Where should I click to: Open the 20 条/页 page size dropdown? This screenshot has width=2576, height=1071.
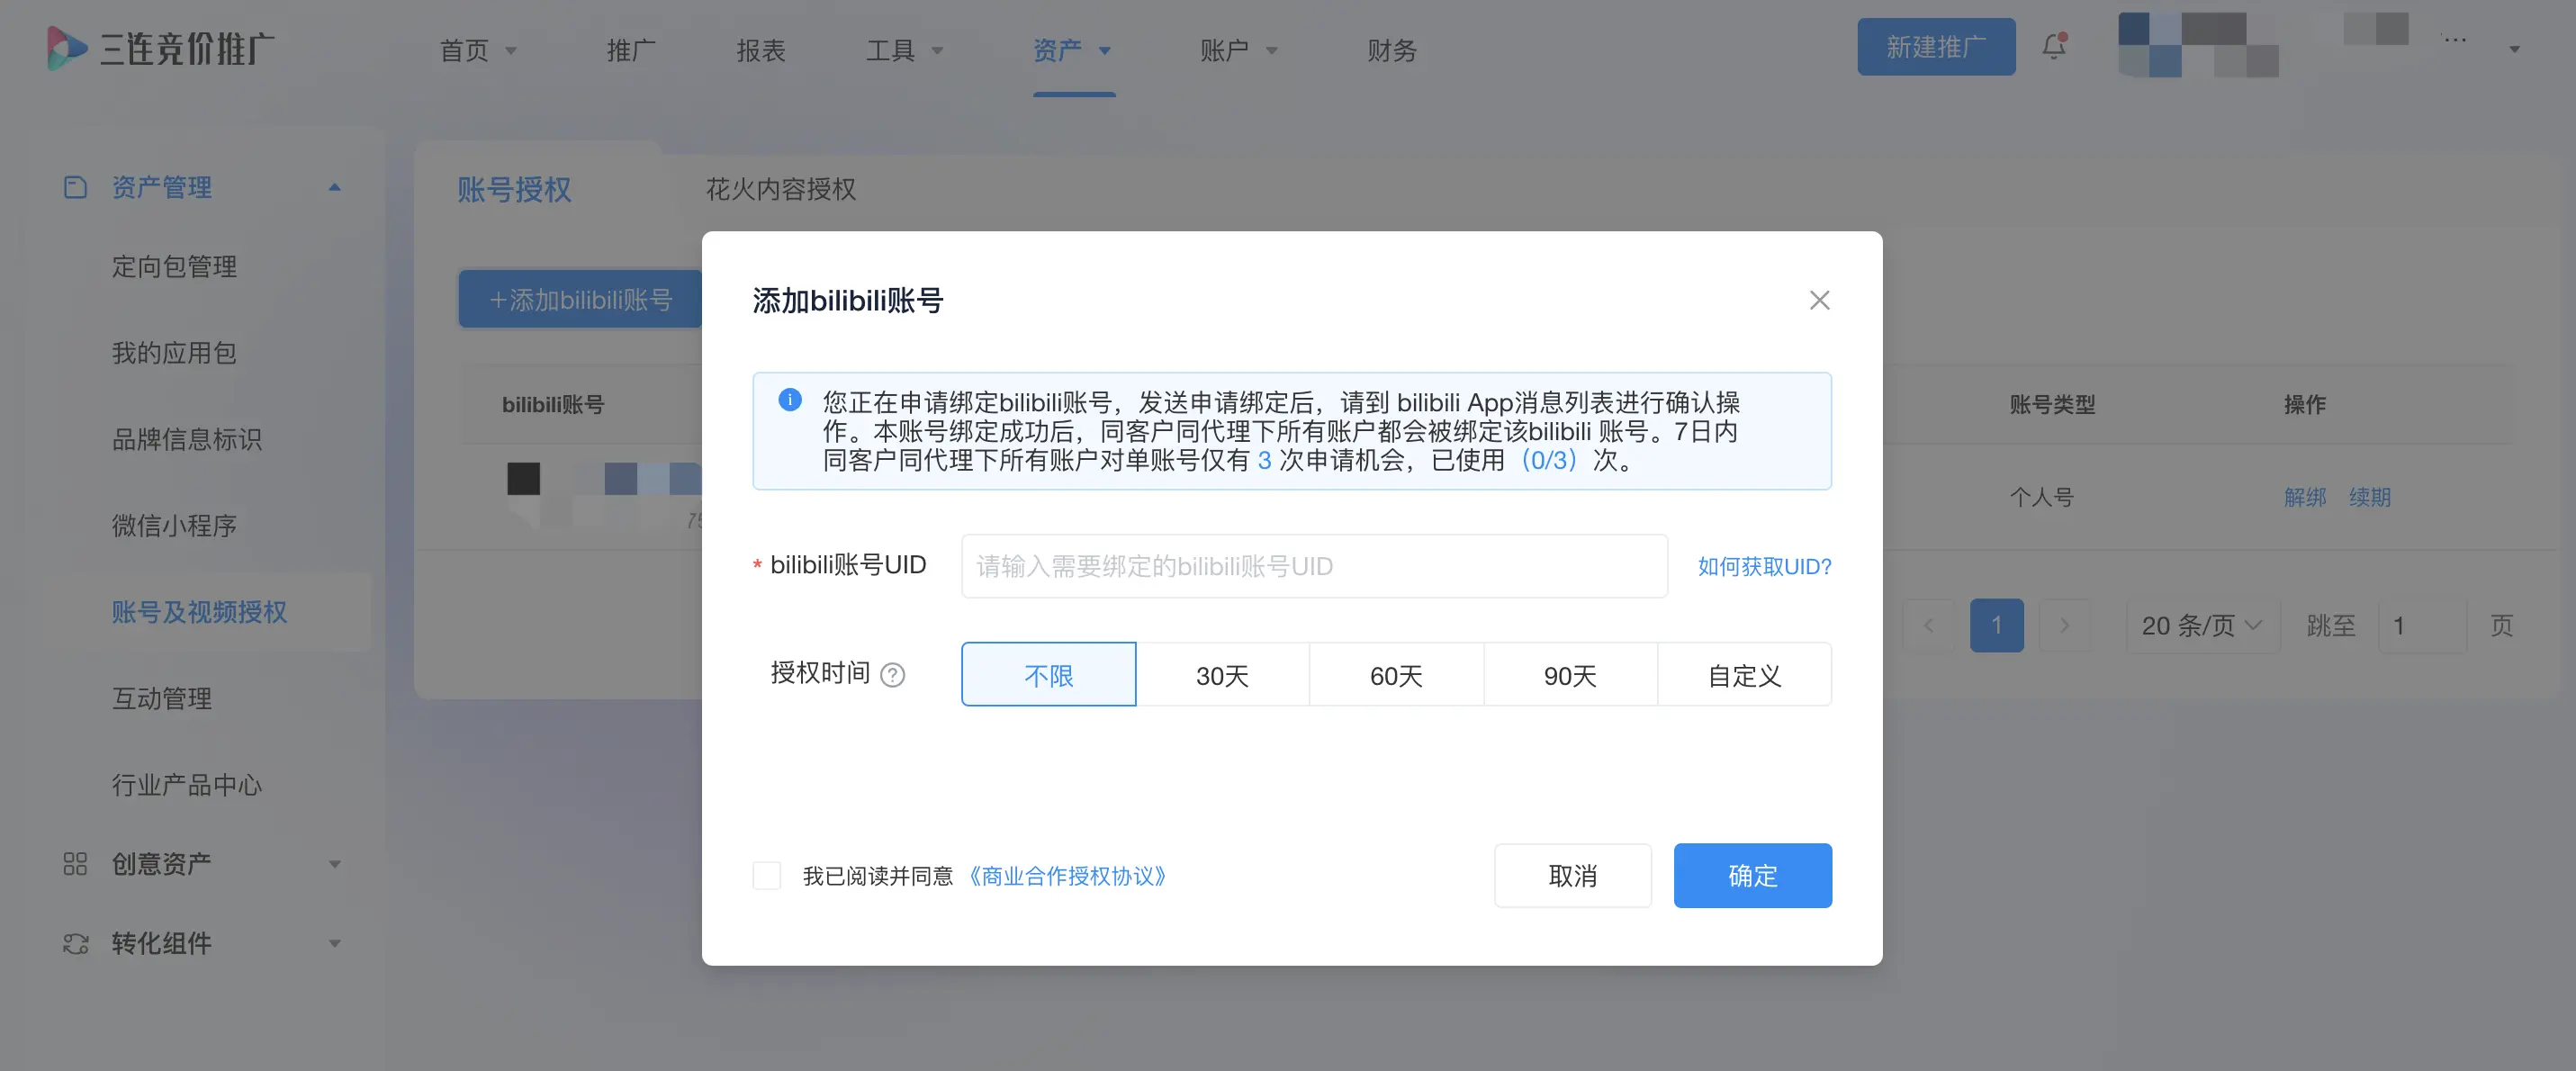pos(2202,625)
